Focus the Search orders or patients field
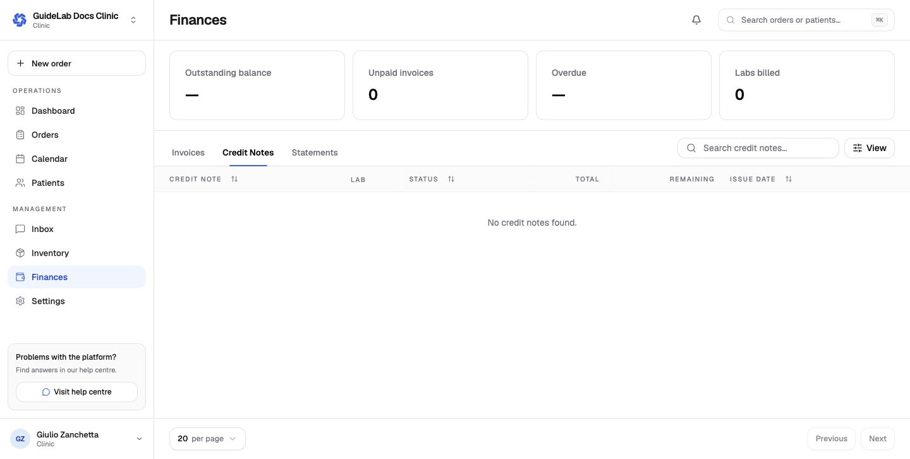The image size is (910, 459). point(806,20)
